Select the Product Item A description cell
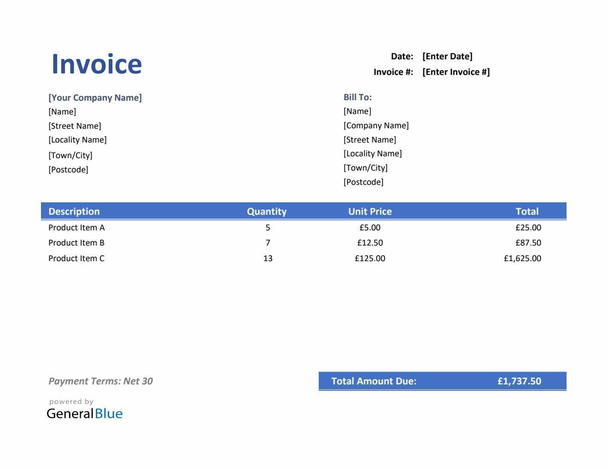The width and height of the screenshot is (608, 469). [x=76, y=228]
